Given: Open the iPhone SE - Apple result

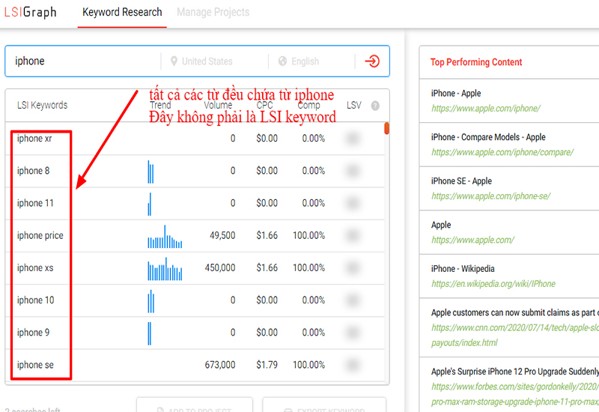Looking at the screenshot, I should click(x=461, y=181).
